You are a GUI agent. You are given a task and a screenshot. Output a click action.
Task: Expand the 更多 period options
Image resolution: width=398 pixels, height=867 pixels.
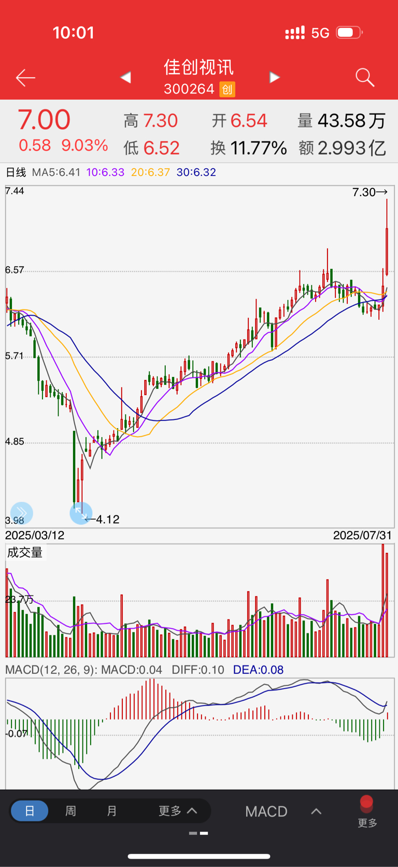click(x=178, y=811)
